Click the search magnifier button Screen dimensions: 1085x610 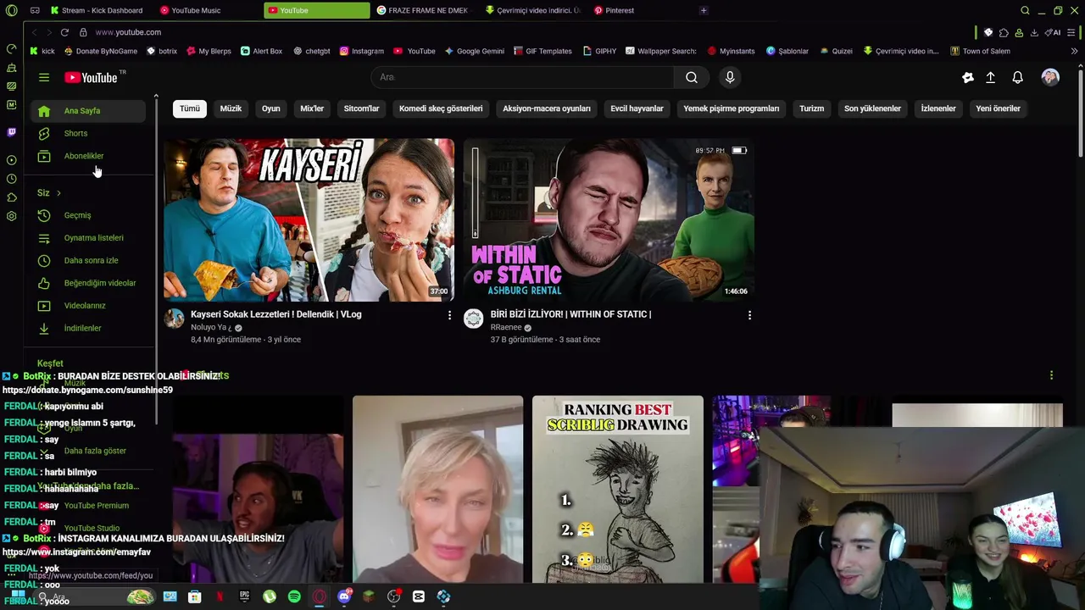692,77
